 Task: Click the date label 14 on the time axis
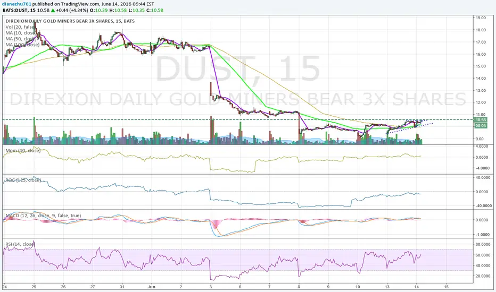[417, 287]
